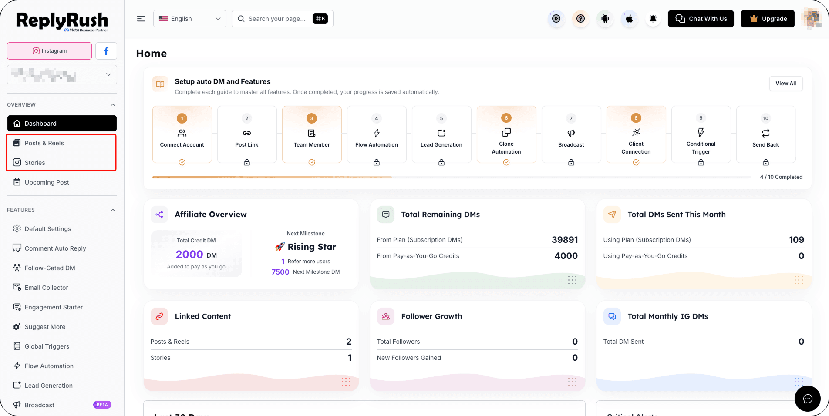Open the account selector dropdown
The image size is (829, 416).
tap(62, 75)
